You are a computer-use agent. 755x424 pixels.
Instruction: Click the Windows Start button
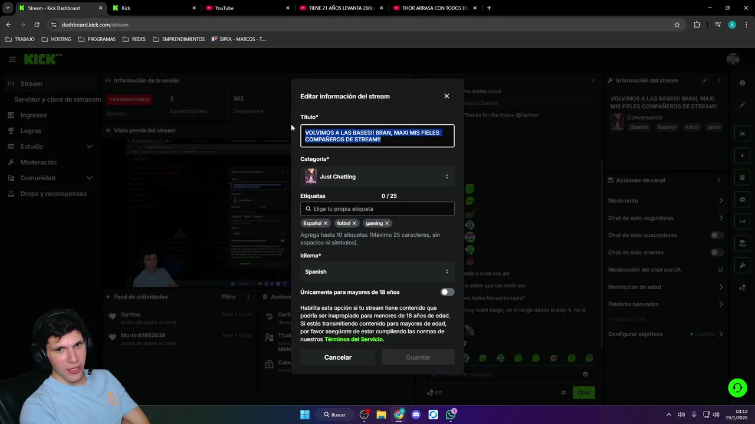(305, 415)
